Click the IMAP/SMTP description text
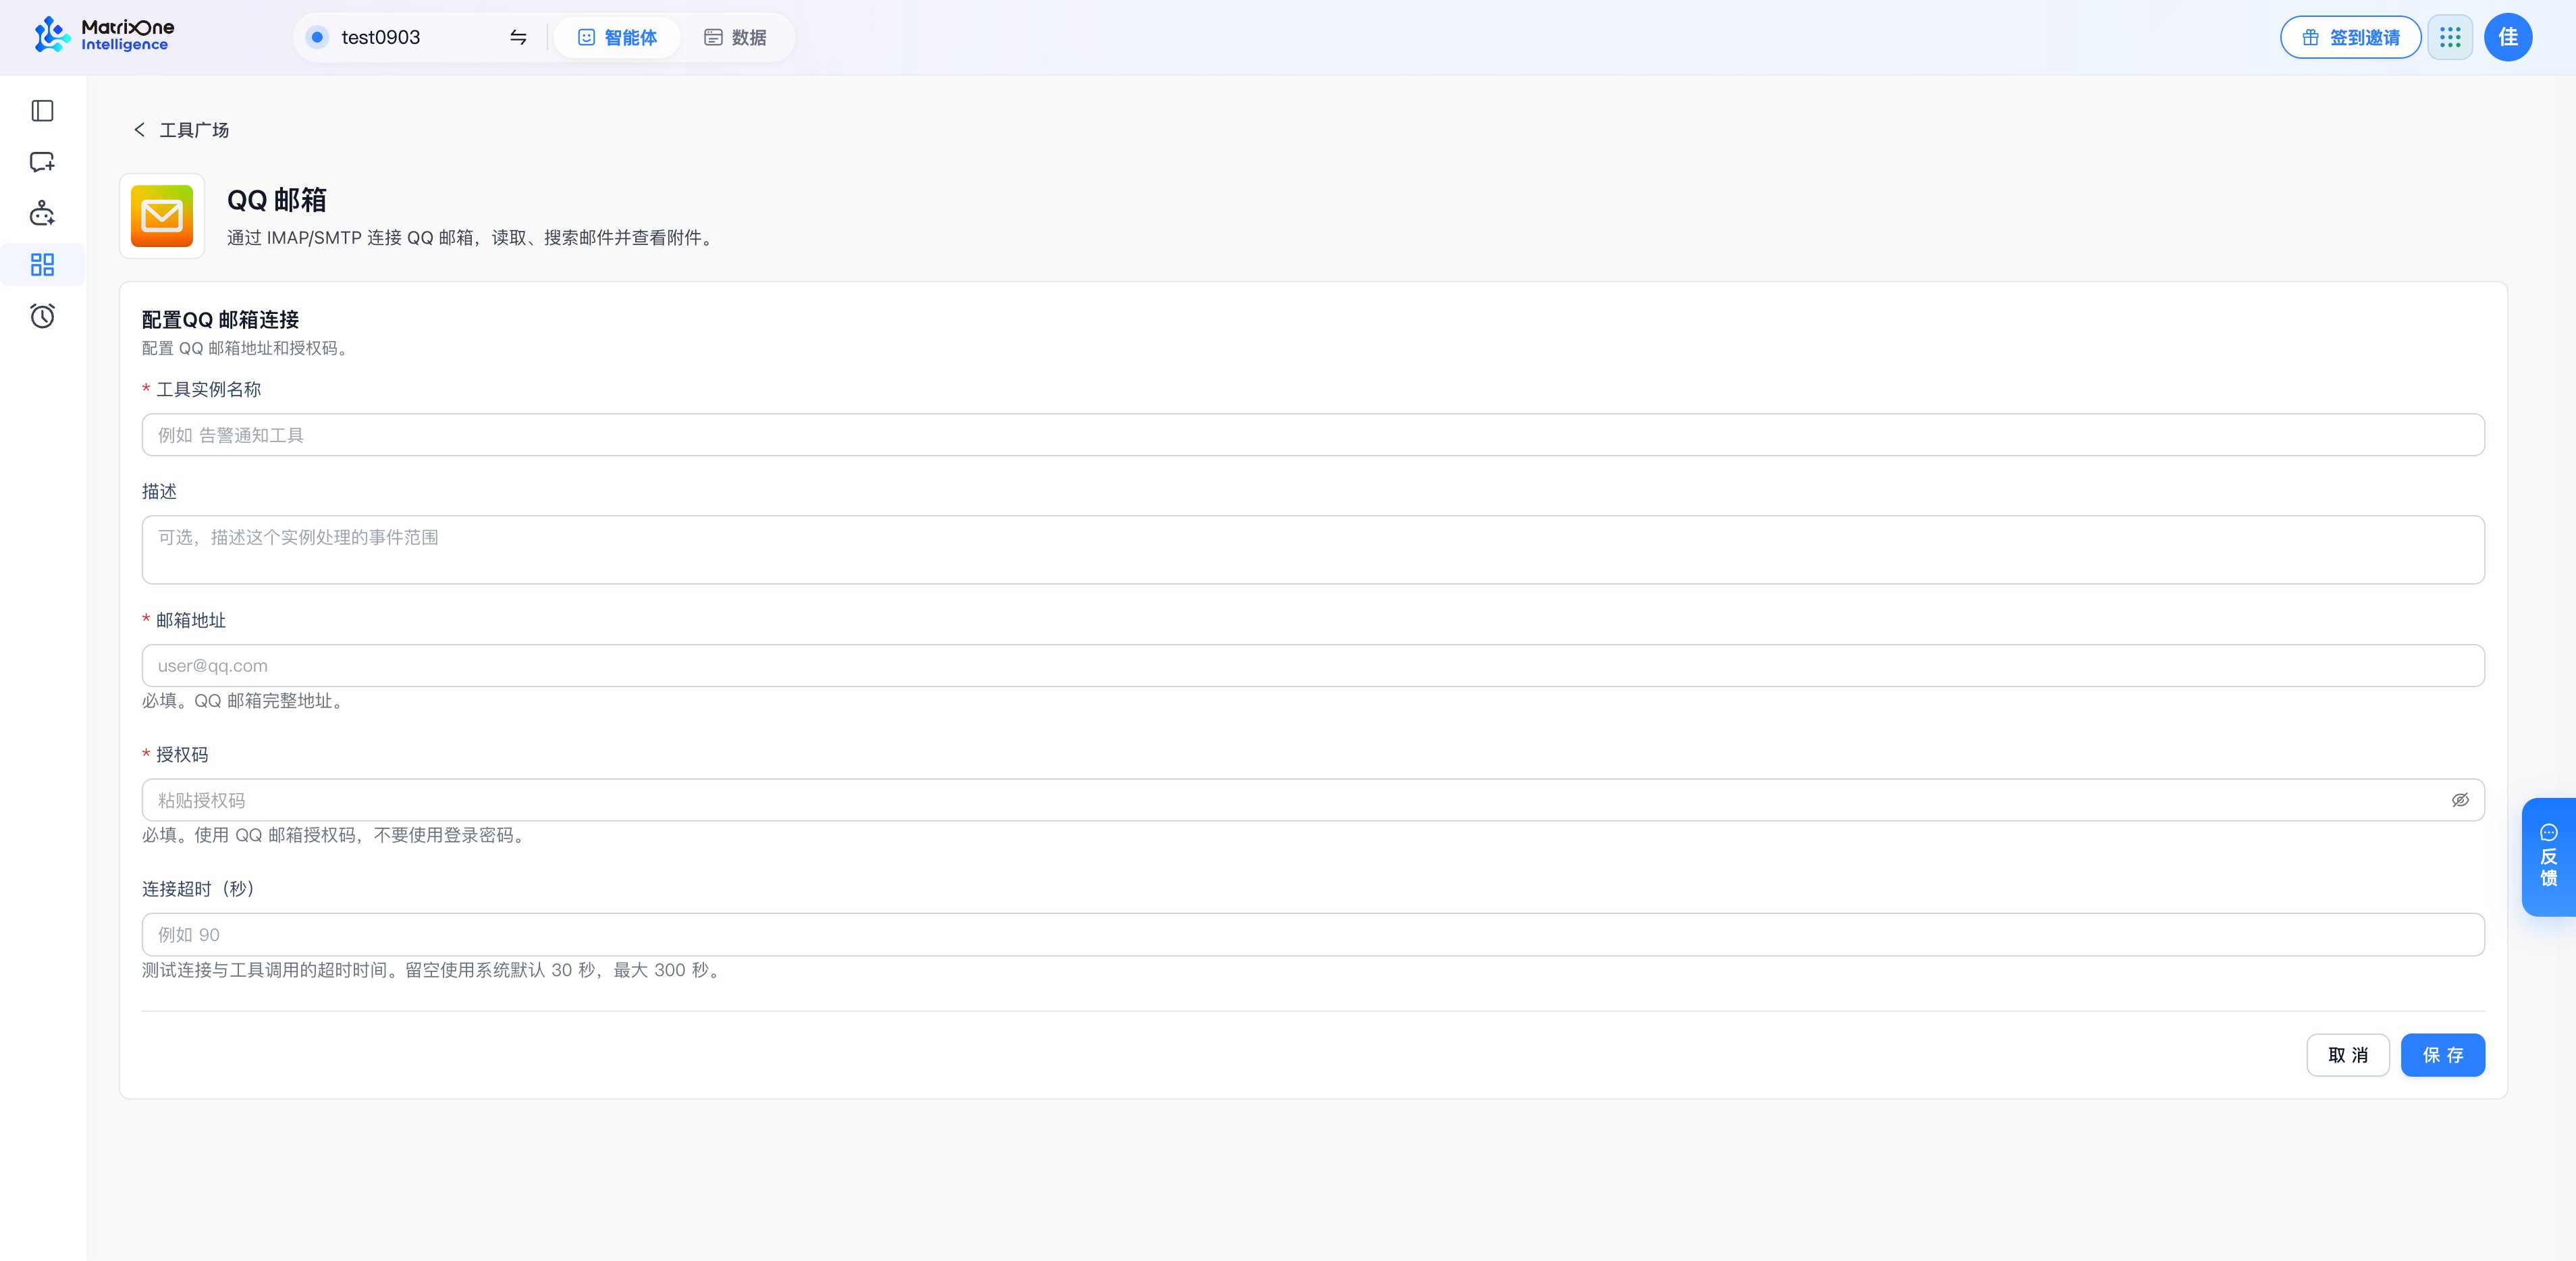Screen dimensions: 2576x1261 coord(472,238)
